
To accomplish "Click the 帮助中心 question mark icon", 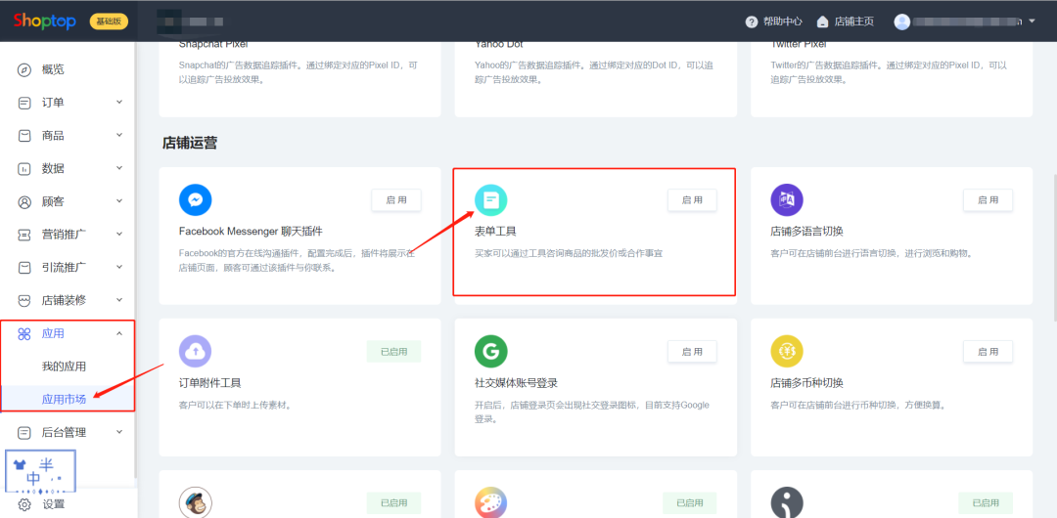I will point(752,22).
